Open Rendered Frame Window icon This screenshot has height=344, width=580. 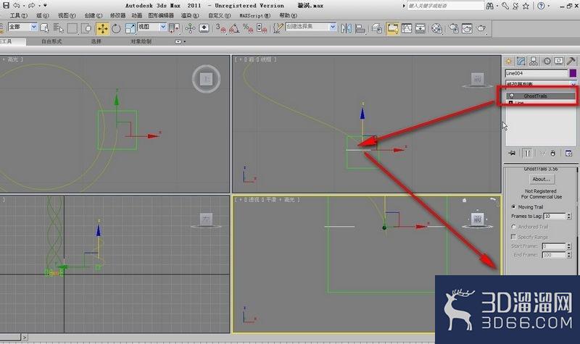point(467,28)
